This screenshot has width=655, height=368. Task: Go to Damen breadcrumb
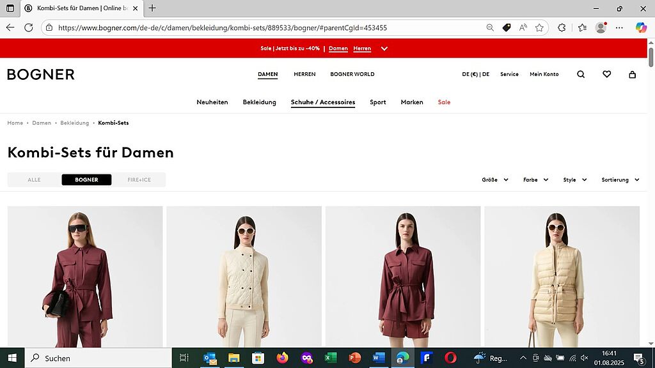click(x=42, y=123)
